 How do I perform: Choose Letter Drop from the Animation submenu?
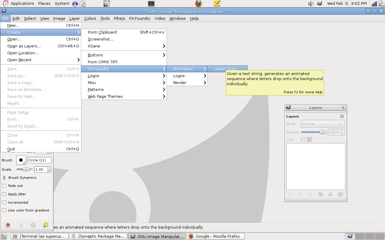(227, 69)
